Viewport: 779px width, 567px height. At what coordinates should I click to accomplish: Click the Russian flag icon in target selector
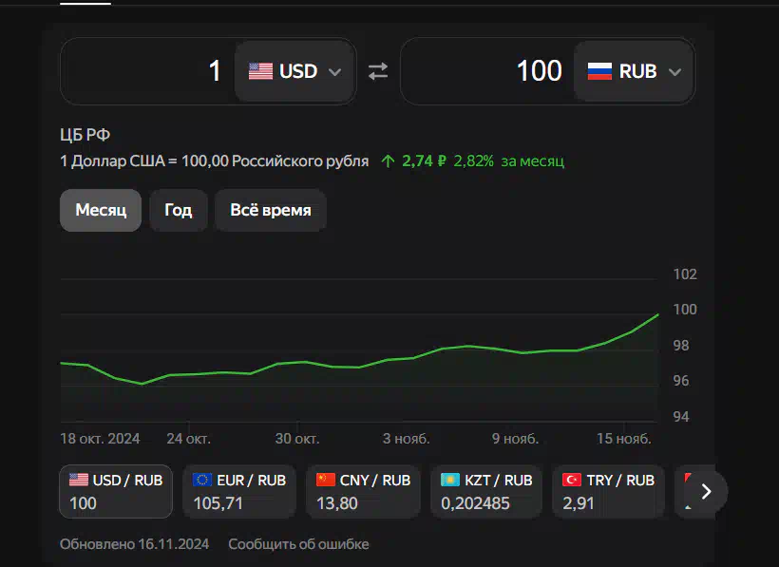[599, 71]
